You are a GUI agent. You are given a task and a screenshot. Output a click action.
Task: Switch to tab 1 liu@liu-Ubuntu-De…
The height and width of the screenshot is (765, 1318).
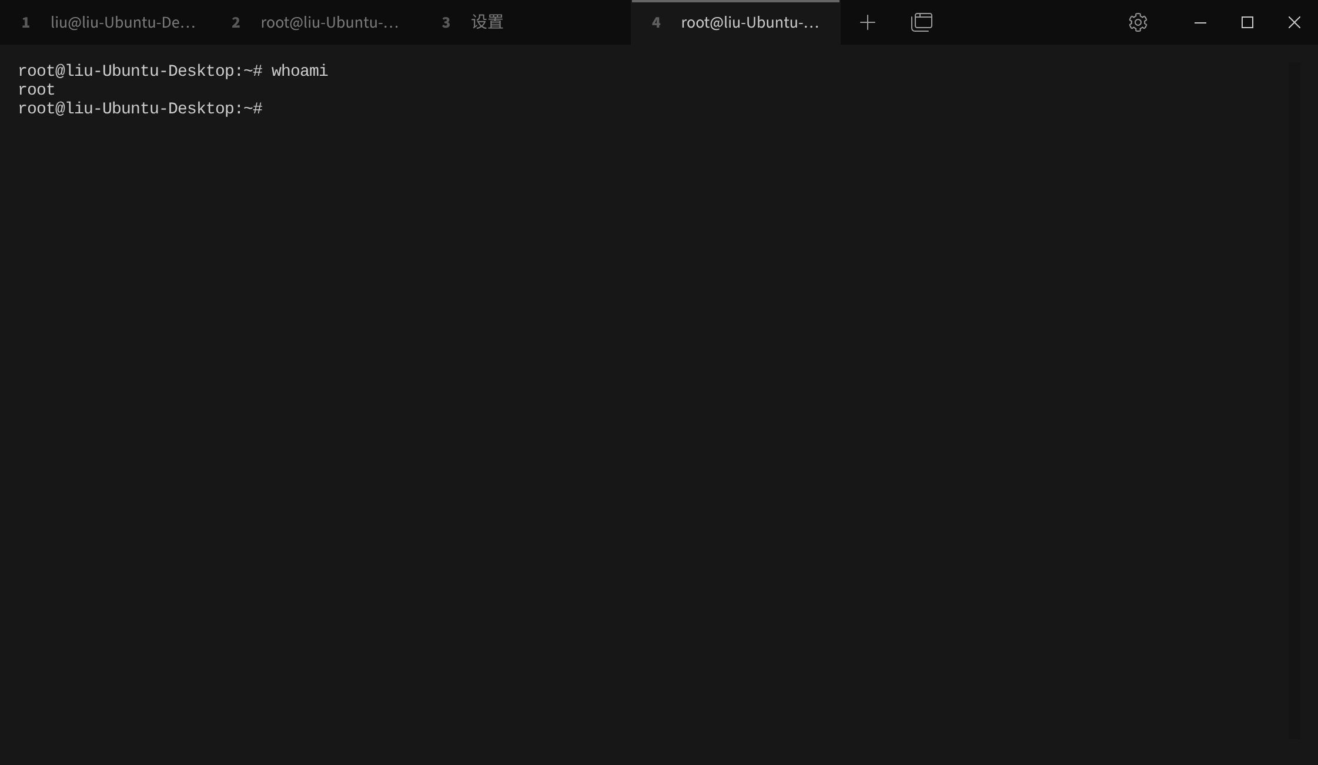point(123,22)
